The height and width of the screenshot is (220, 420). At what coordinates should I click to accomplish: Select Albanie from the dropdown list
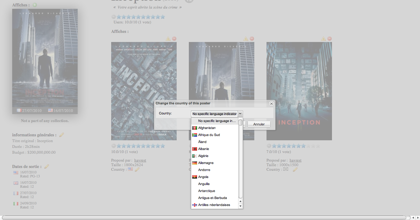point(214,149)
